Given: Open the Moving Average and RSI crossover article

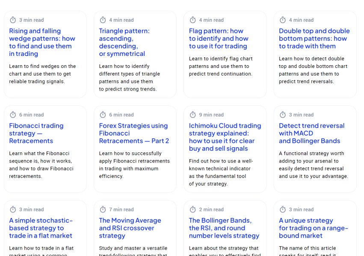Looking at the screenshot, I should point(130,228).
